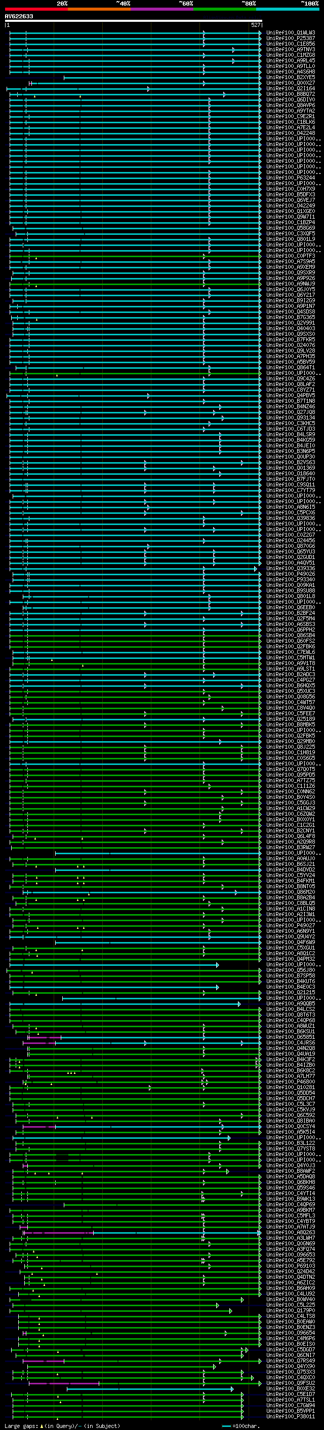Click UniRef100_Q1XGE0 label
The height and width of the screenshot is (1430, 324).
pyautogui.click(x=291, y=211)
